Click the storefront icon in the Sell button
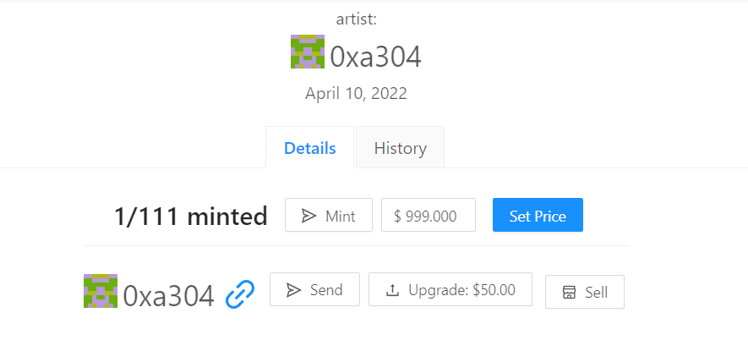The image size is (748, 340). pos(569,293)
